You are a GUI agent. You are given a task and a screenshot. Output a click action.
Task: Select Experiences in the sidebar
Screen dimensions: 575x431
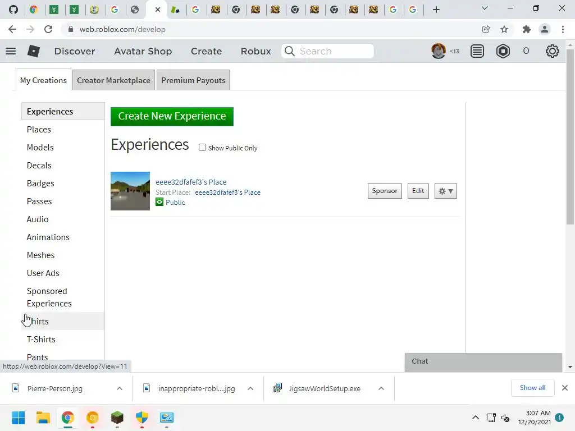(63, 112)
